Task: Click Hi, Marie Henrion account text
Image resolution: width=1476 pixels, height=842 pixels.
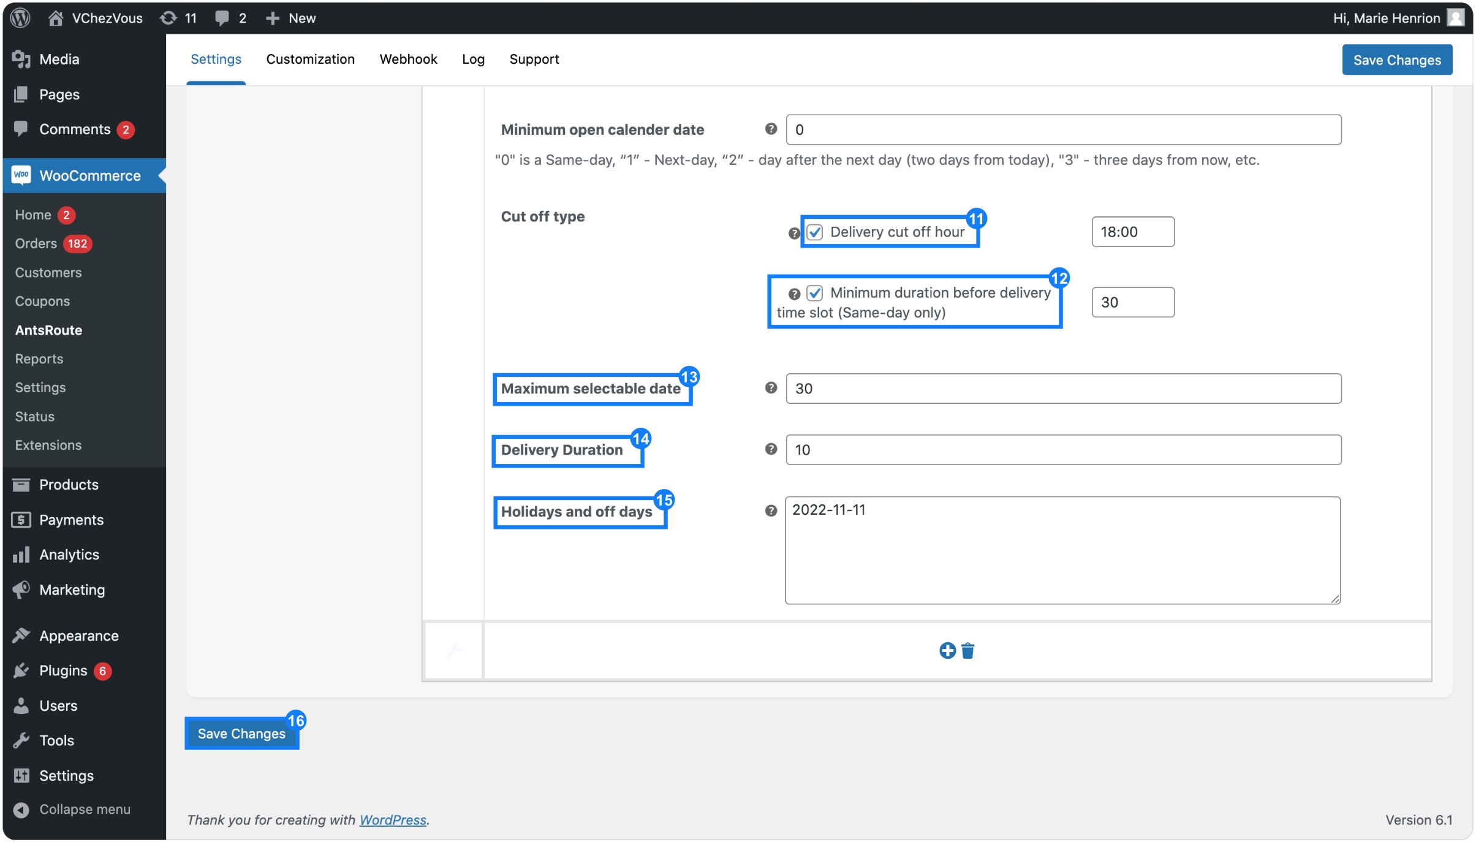Action: click(1386, 18)
